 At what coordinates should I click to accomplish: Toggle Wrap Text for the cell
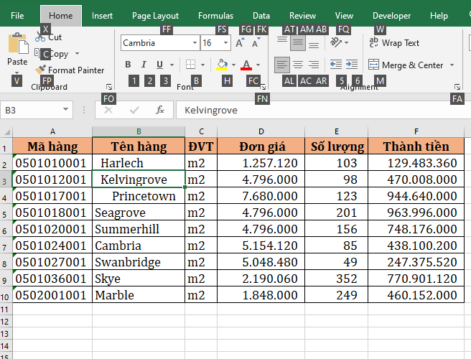pyautogui.click(x=393, y=43)
